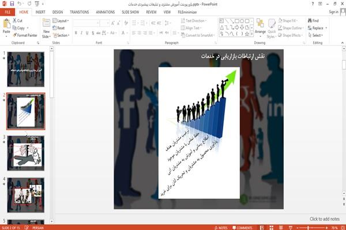346x230 pixels.
Task: Expand the shapes gallery More arrow
Action: [x=251, y=34]
